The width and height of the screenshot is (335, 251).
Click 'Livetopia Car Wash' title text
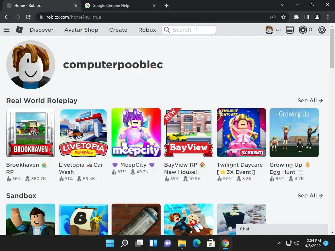(x=81, y=168)
